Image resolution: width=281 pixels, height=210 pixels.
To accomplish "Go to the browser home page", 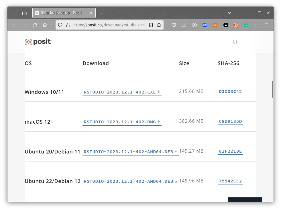I will (x=45, y=25).
